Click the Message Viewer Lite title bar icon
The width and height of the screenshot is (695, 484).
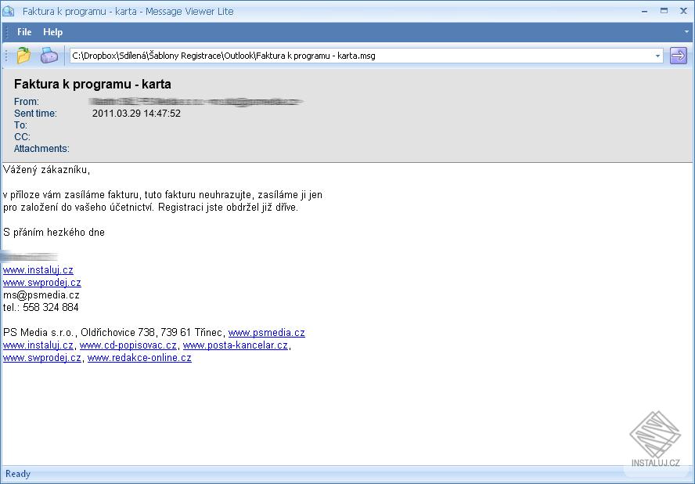[9, 10]
